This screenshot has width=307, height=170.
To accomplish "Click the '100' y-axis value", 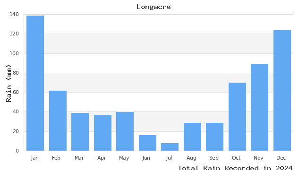I will pos(14,53).
